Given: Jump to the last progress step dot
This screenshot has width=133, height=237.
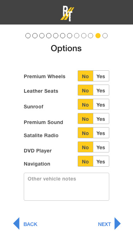Looking at the screenshot, I should [105, 36].
